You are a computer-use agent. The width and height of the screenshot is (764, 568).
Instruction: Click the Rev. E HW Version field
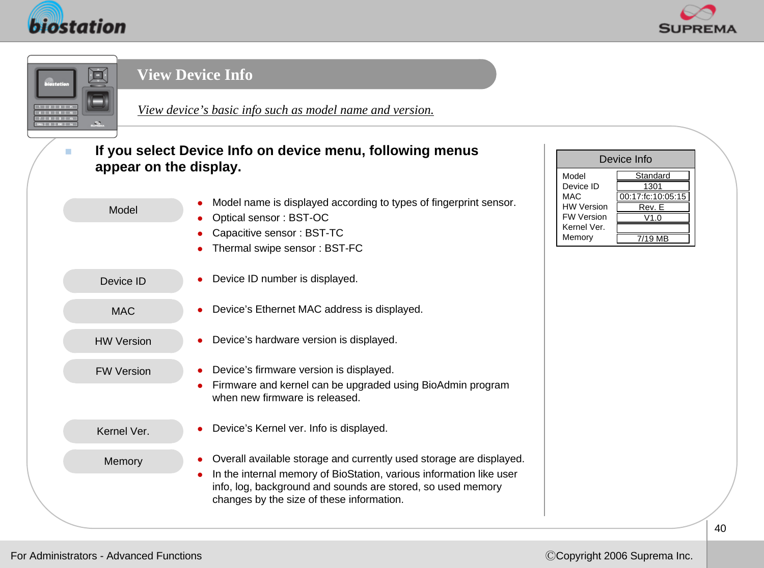click(x=653, y=207)
